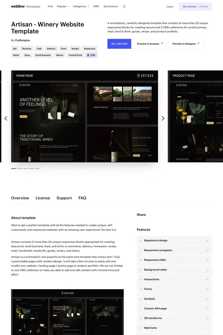This screenshot has width=223, height=335.
Task: Go to previous slide with left arrow
Action: click(x=6, y=118)
